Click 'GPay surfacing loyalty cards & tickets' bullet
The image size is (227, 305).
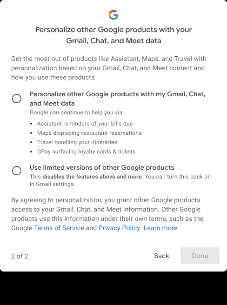pyautogui.click(x=86, y=152)
